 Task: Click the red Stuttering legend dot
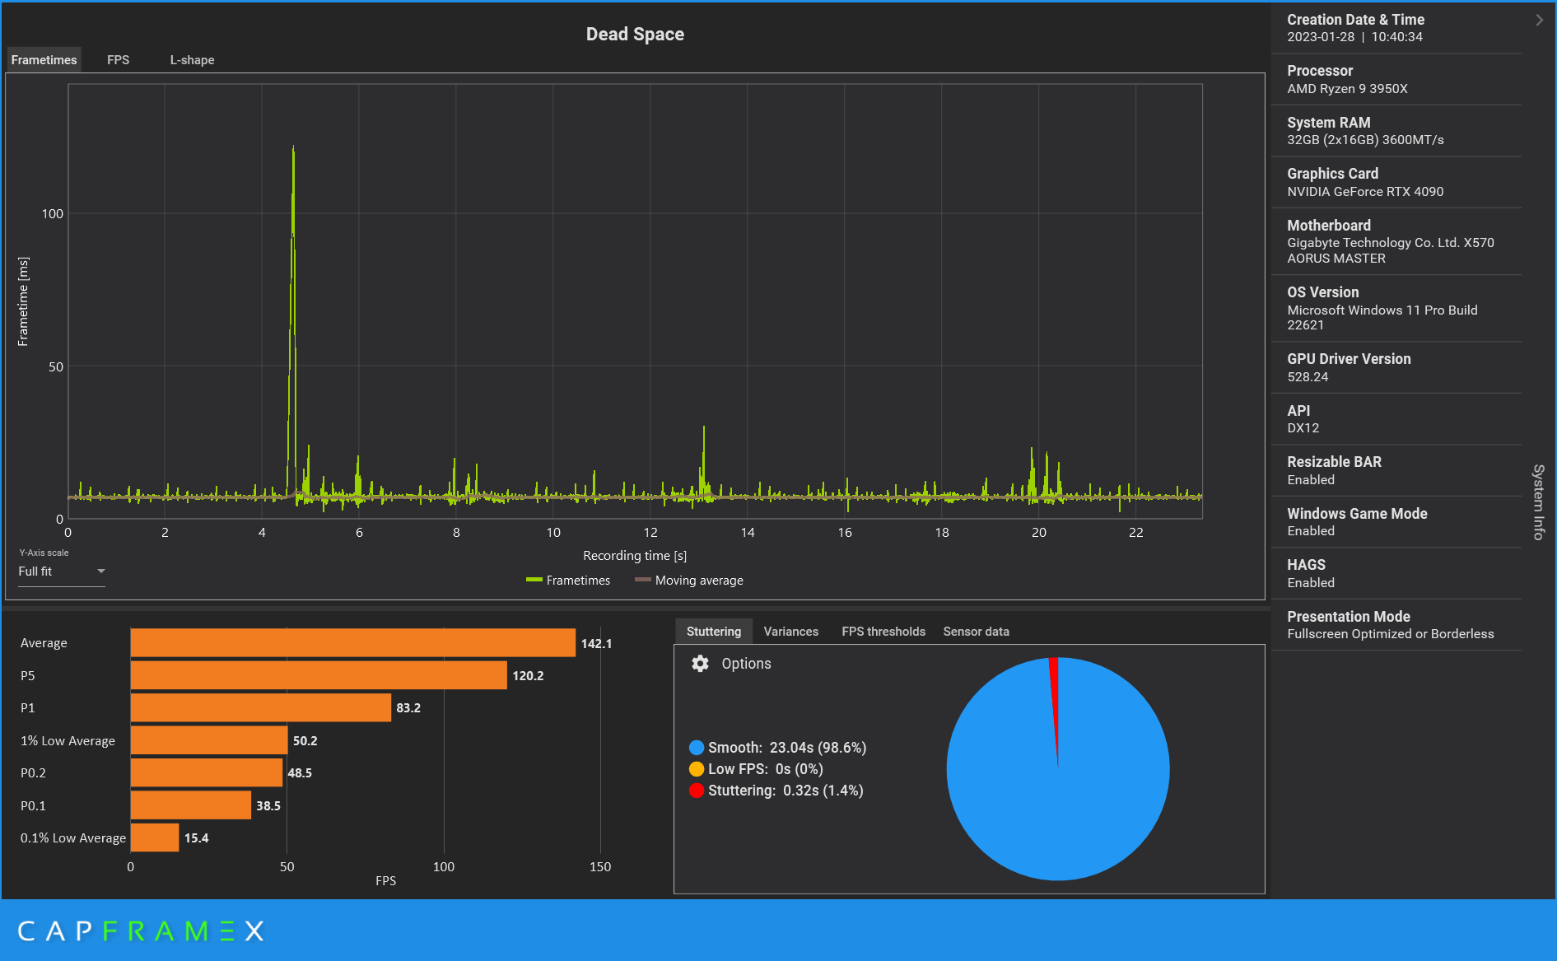coord(697,791)
